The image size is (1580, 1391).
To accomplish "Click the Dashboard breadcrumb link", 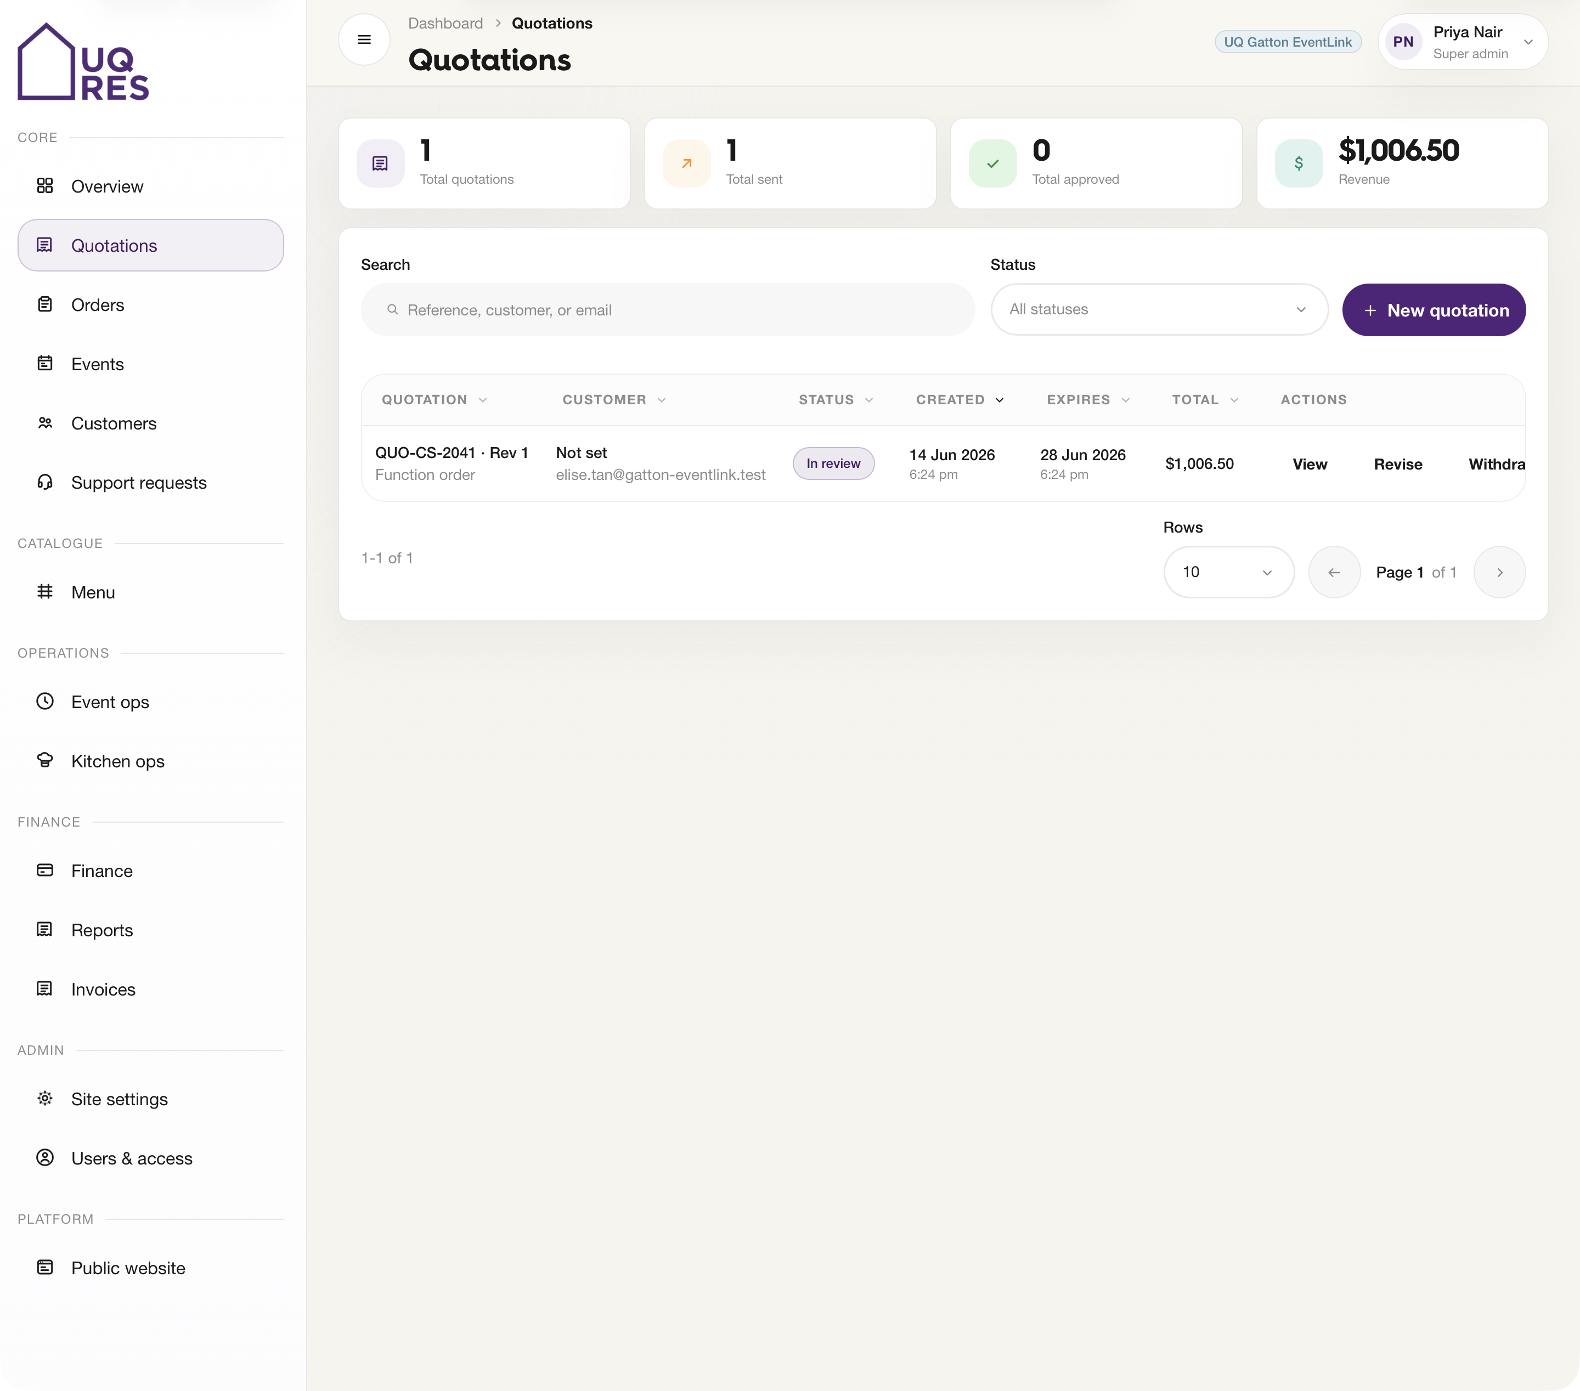I will tap(445, 23).
